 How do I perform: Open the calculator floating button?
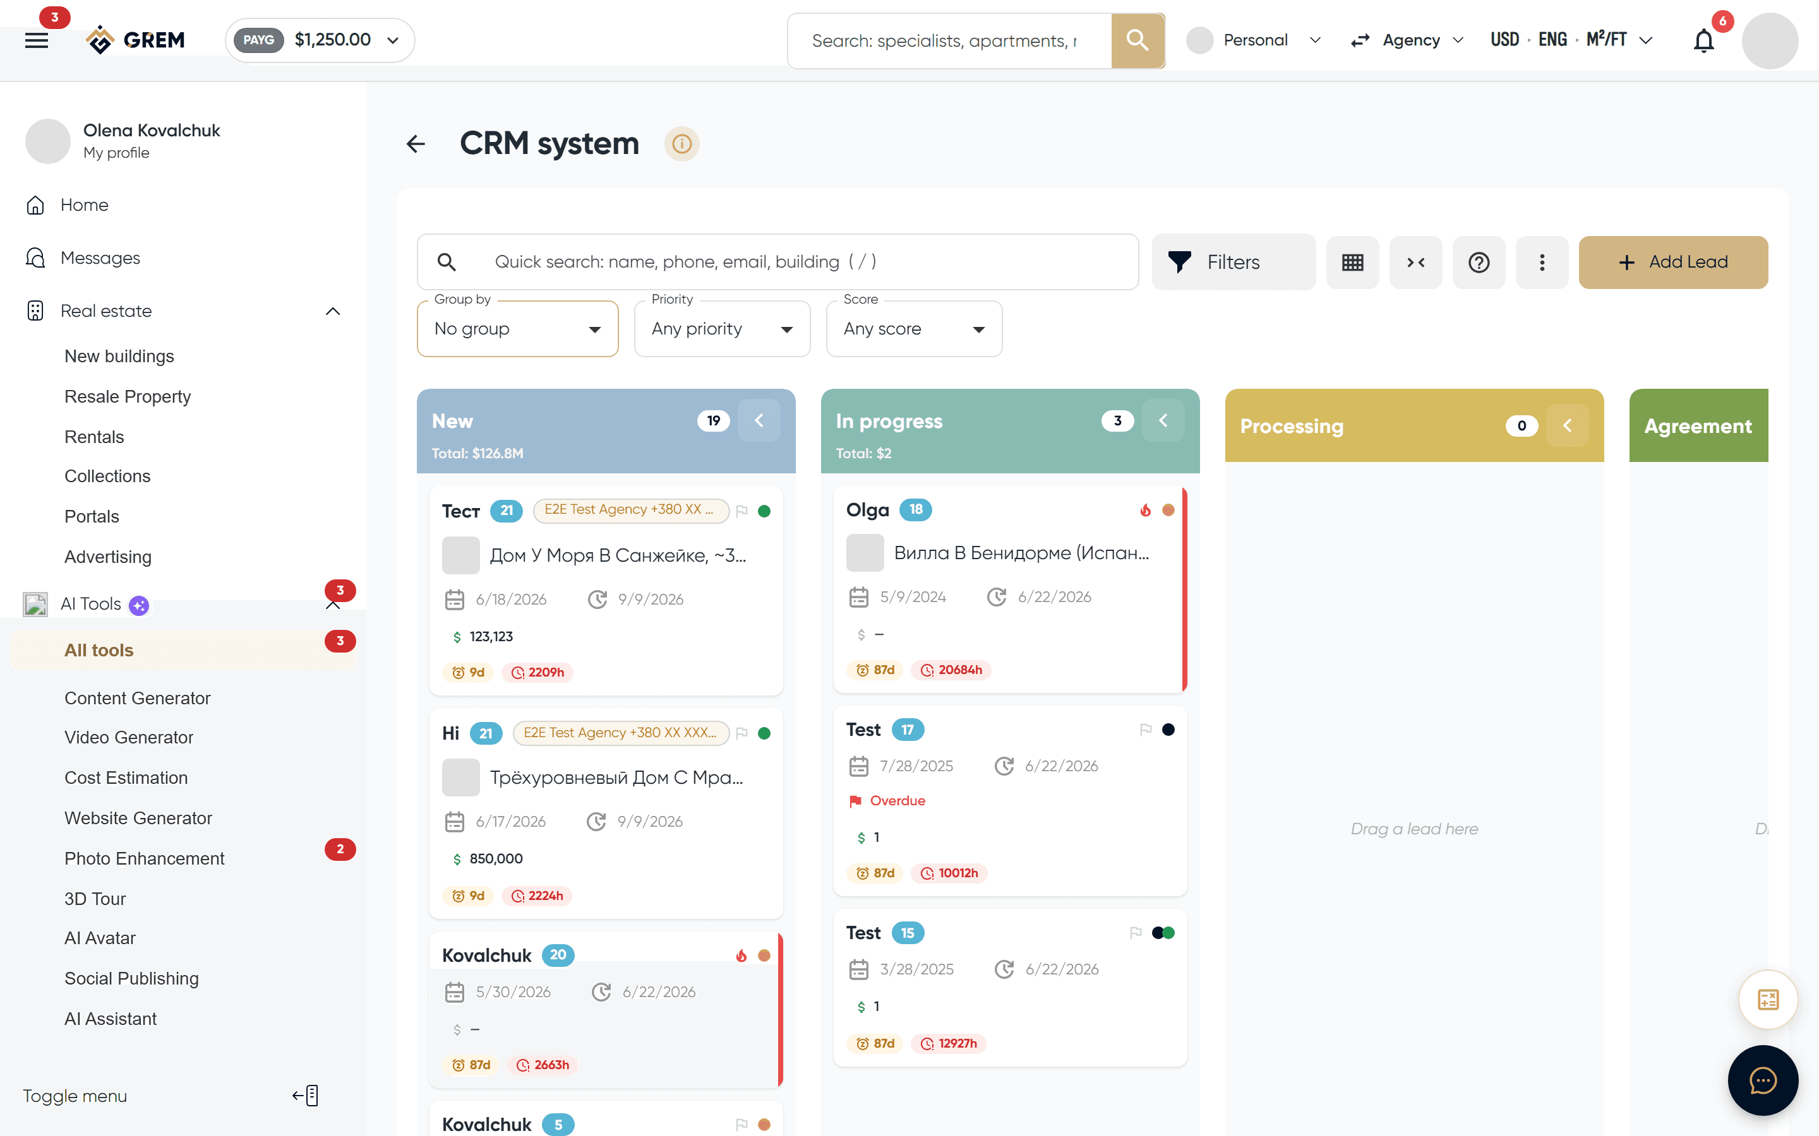1768,999
